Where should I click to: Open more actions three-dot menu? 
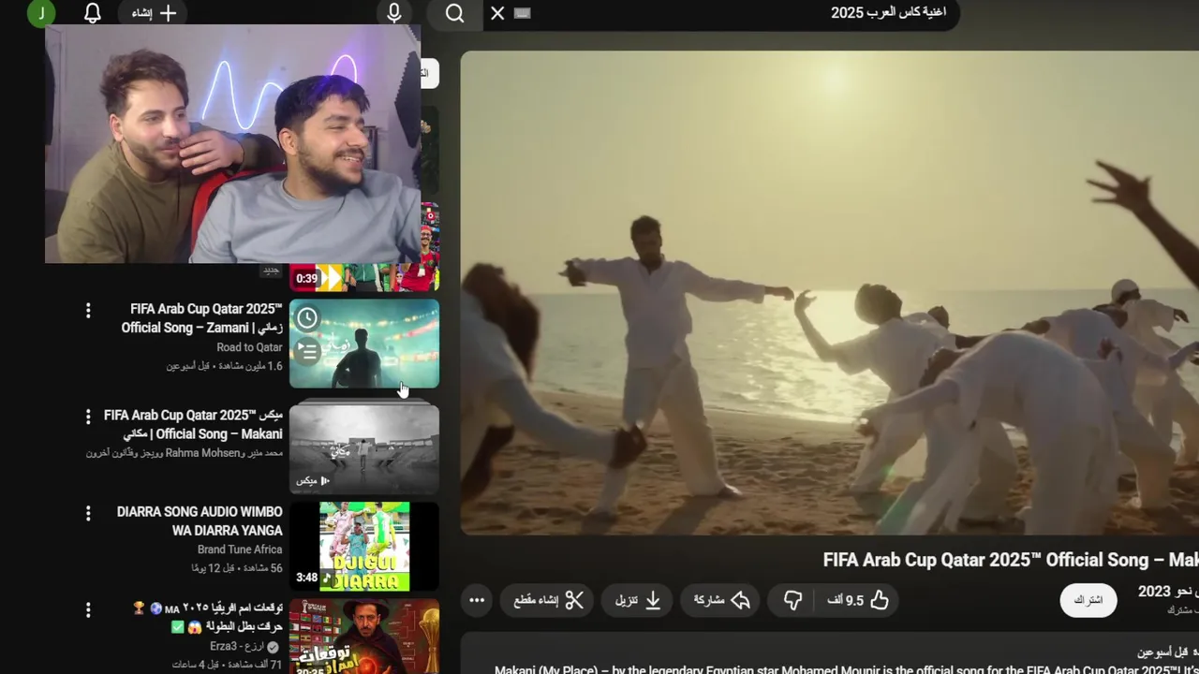pos(477,600)
